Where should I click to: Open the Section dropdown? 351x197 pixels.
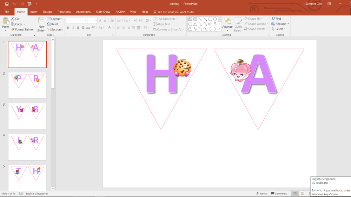pyautogui.click(x=55, y=29)
